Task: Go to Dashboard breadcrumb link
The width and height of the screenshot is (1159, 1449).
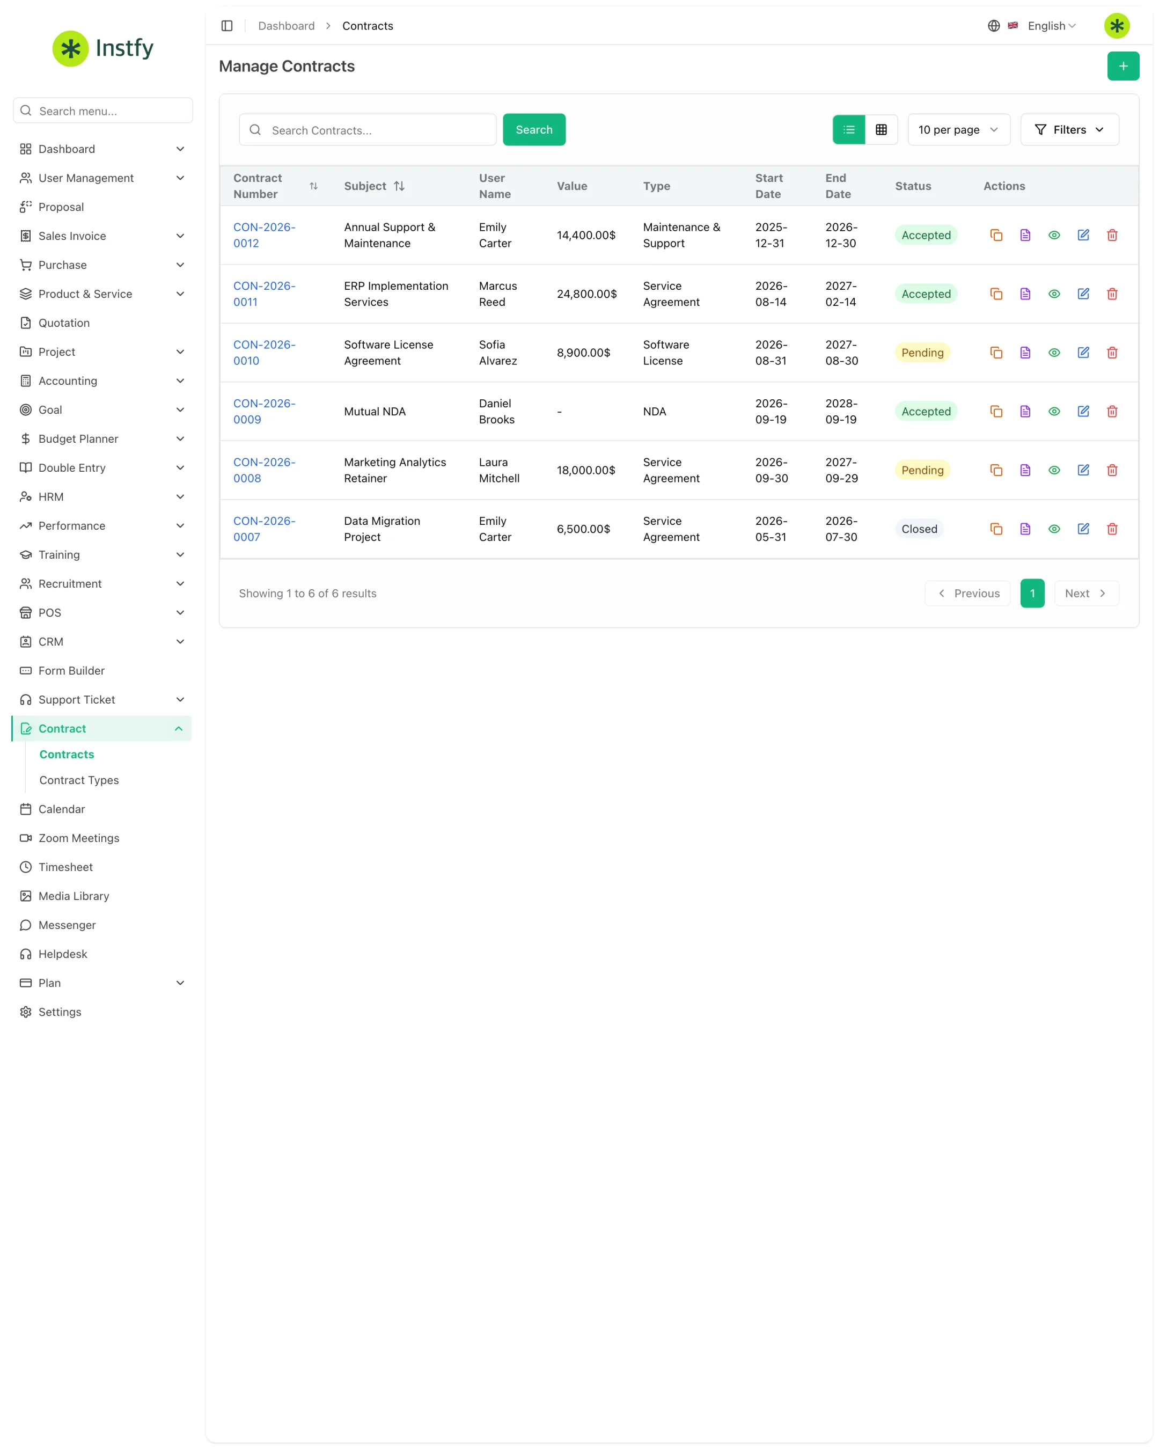Action: click(x=286, y=26)
